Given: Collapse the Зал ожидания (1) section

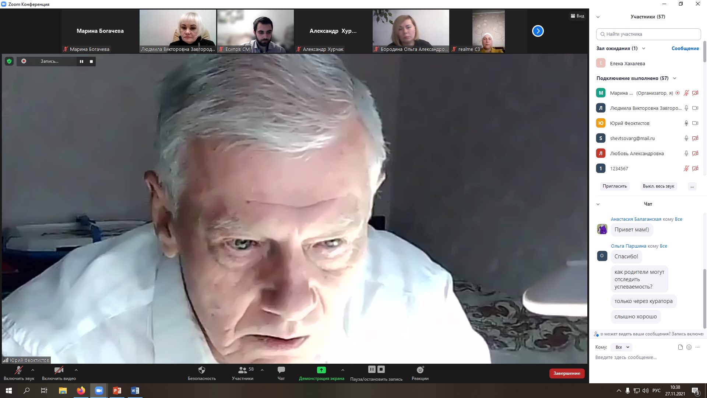Looking at the screenshot, I should click(x=644, y=48).
